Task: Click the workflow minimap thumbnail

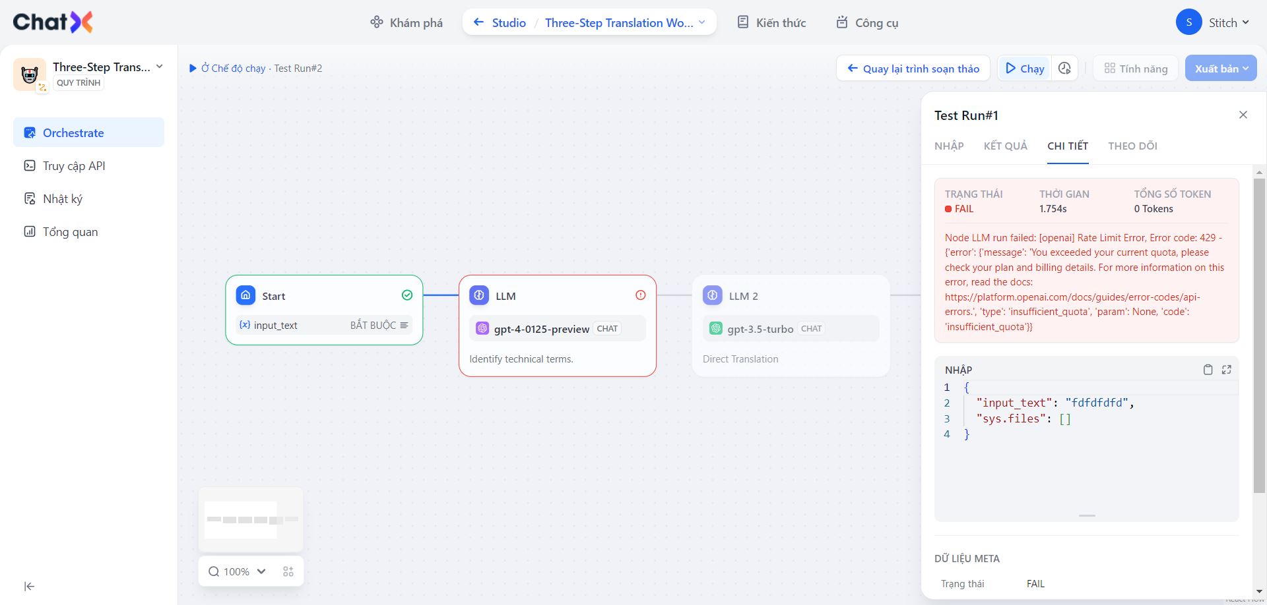Action: click(251, 519)
